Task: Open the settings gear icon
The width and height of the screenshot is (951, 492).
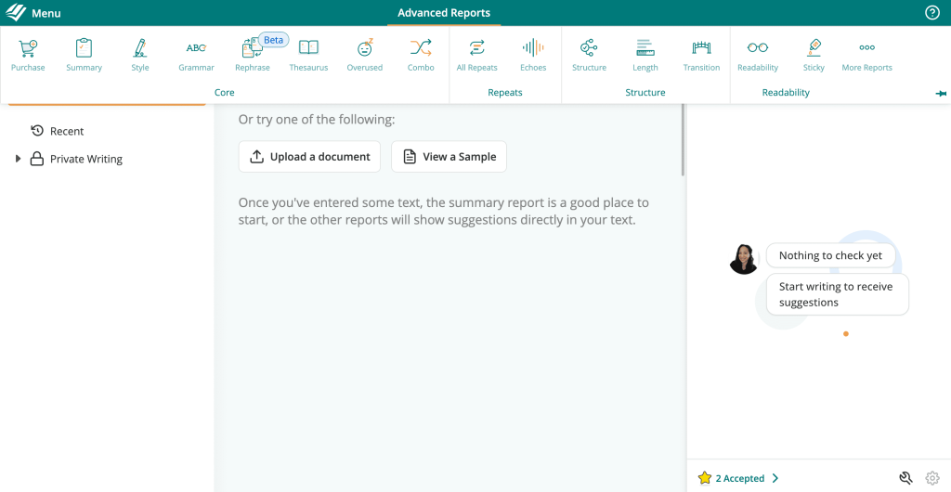Action: tap(931, 478)
